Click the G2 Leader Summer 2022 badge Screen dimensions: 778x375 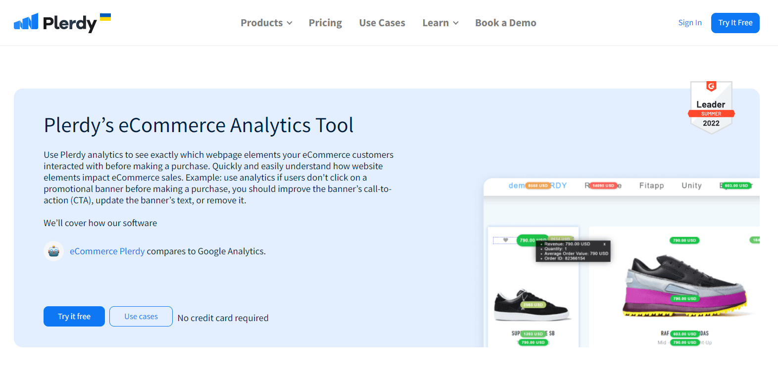[x=711, y=107]
